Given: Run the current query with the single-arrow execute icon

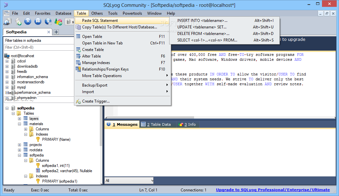Looking at the screenshot, I should [x=28, y=21].
